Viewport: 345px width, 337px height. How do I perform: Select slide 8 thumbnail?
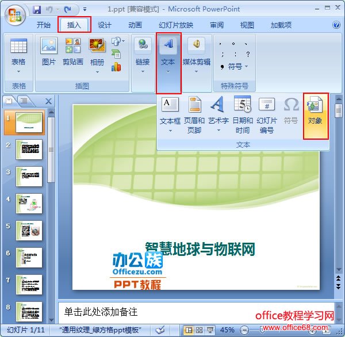[29, 312]
